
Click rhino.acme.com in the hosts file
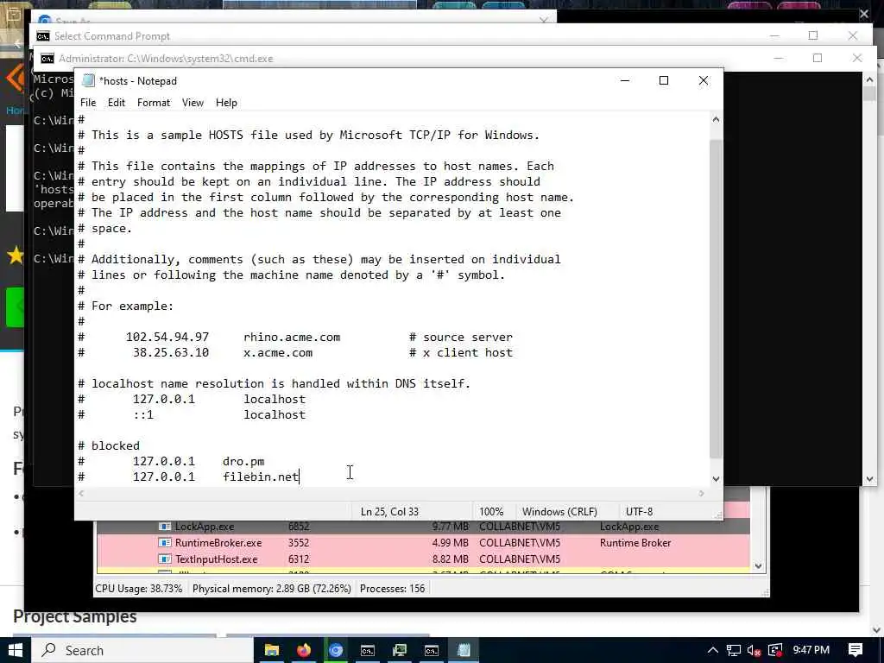[292, 338]
